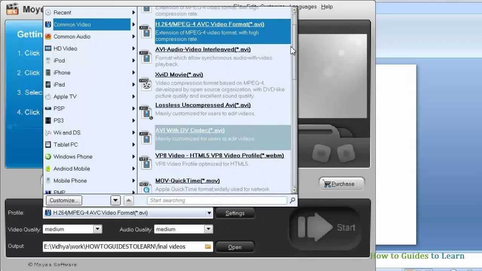482x271 pixels.
Task: Choose MOV-QuickTime(*.mov) format
Action: pyautogui.click(x=188, y=181)
